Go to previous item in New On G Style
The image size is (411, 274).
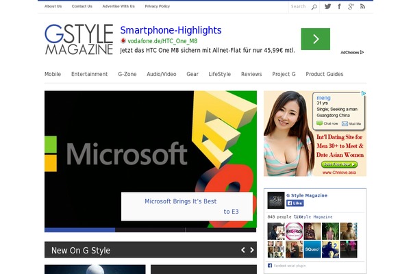pos(243,250)
